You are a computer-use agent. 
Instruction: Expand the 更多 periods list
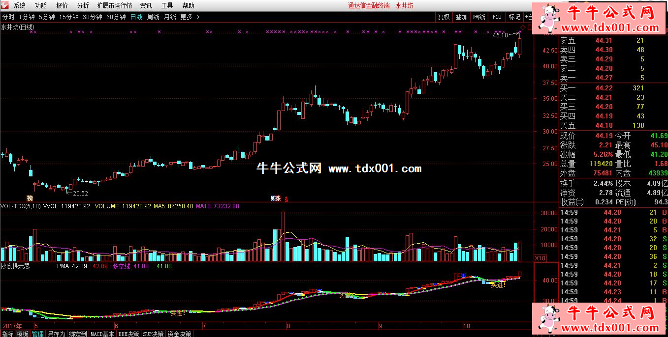[190, 17]
